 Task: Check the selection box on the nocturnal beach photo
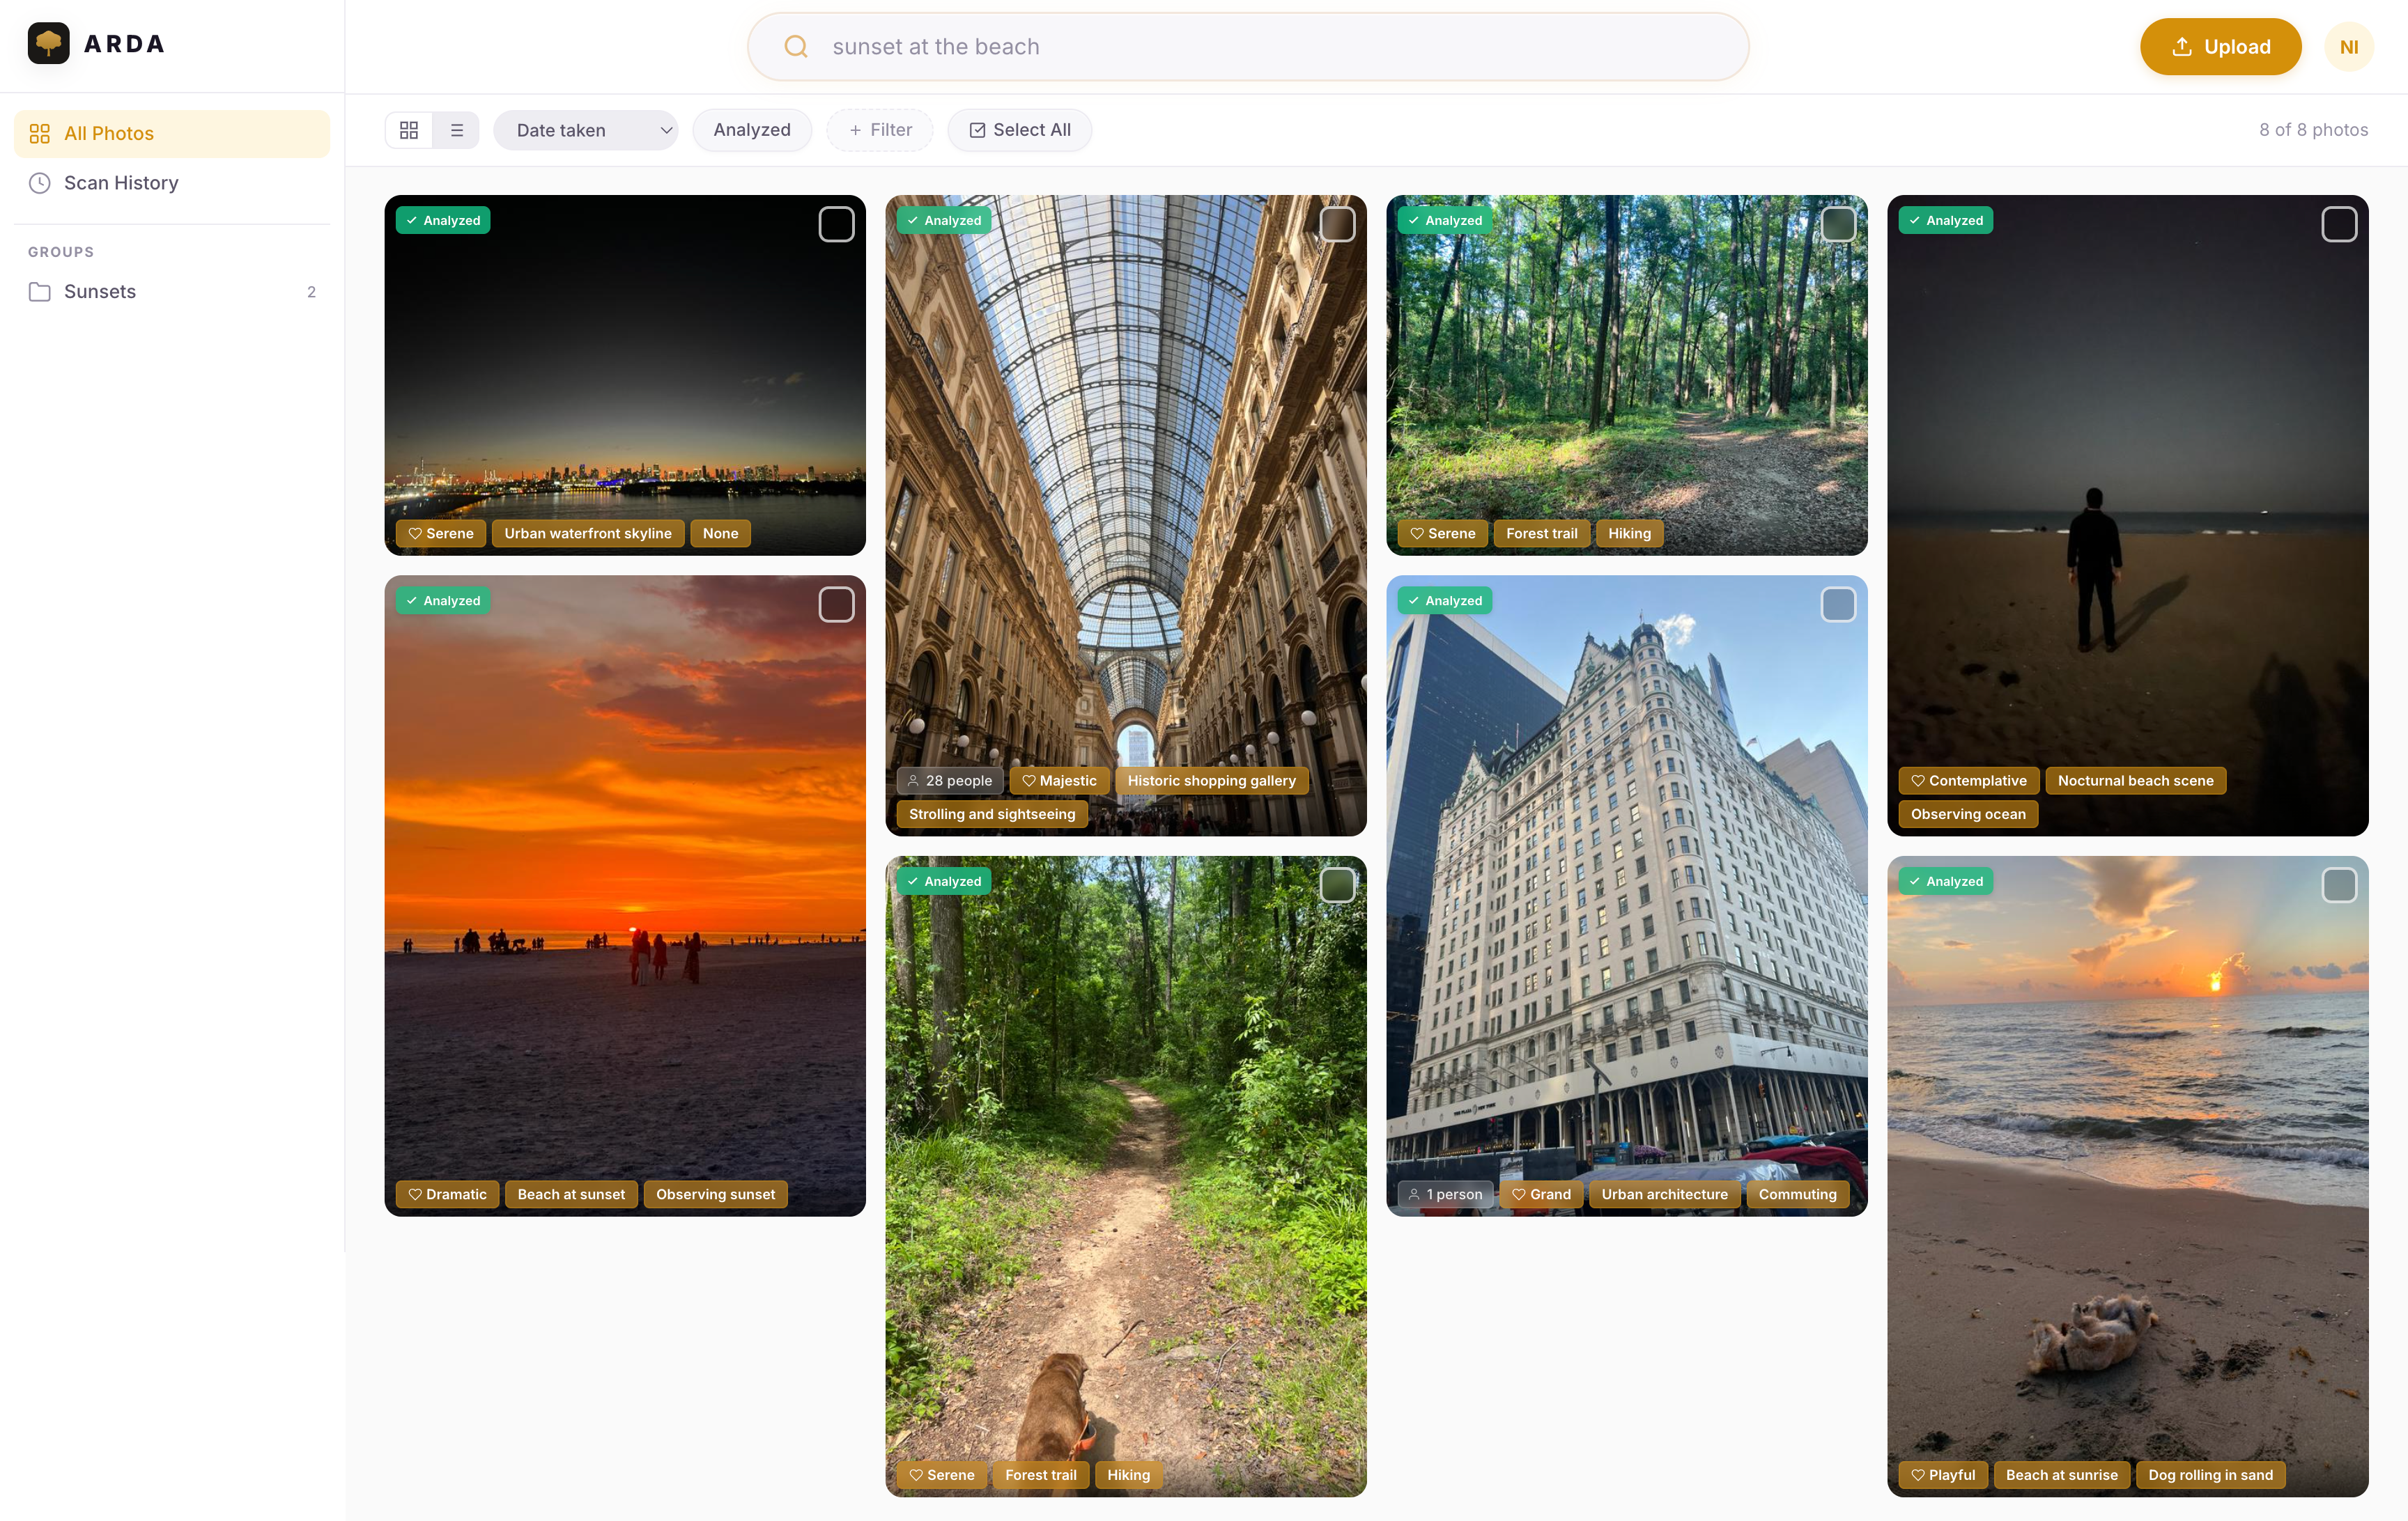(x=2339, y=224)
